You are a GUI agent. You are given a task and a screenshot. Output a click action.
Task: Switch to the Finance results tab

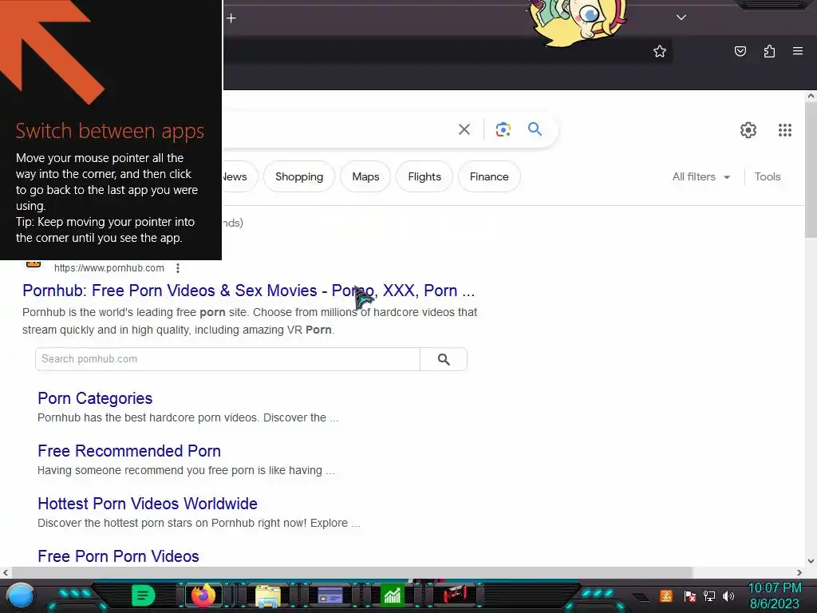click(x=489, y=176)
